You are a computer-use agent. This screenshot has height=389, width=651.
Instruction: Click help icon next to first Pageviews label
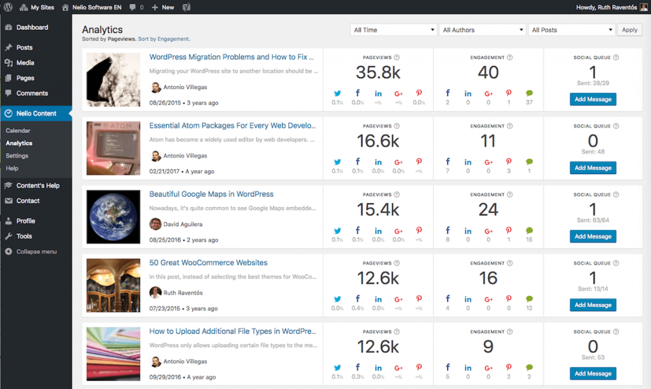[397, 58]
